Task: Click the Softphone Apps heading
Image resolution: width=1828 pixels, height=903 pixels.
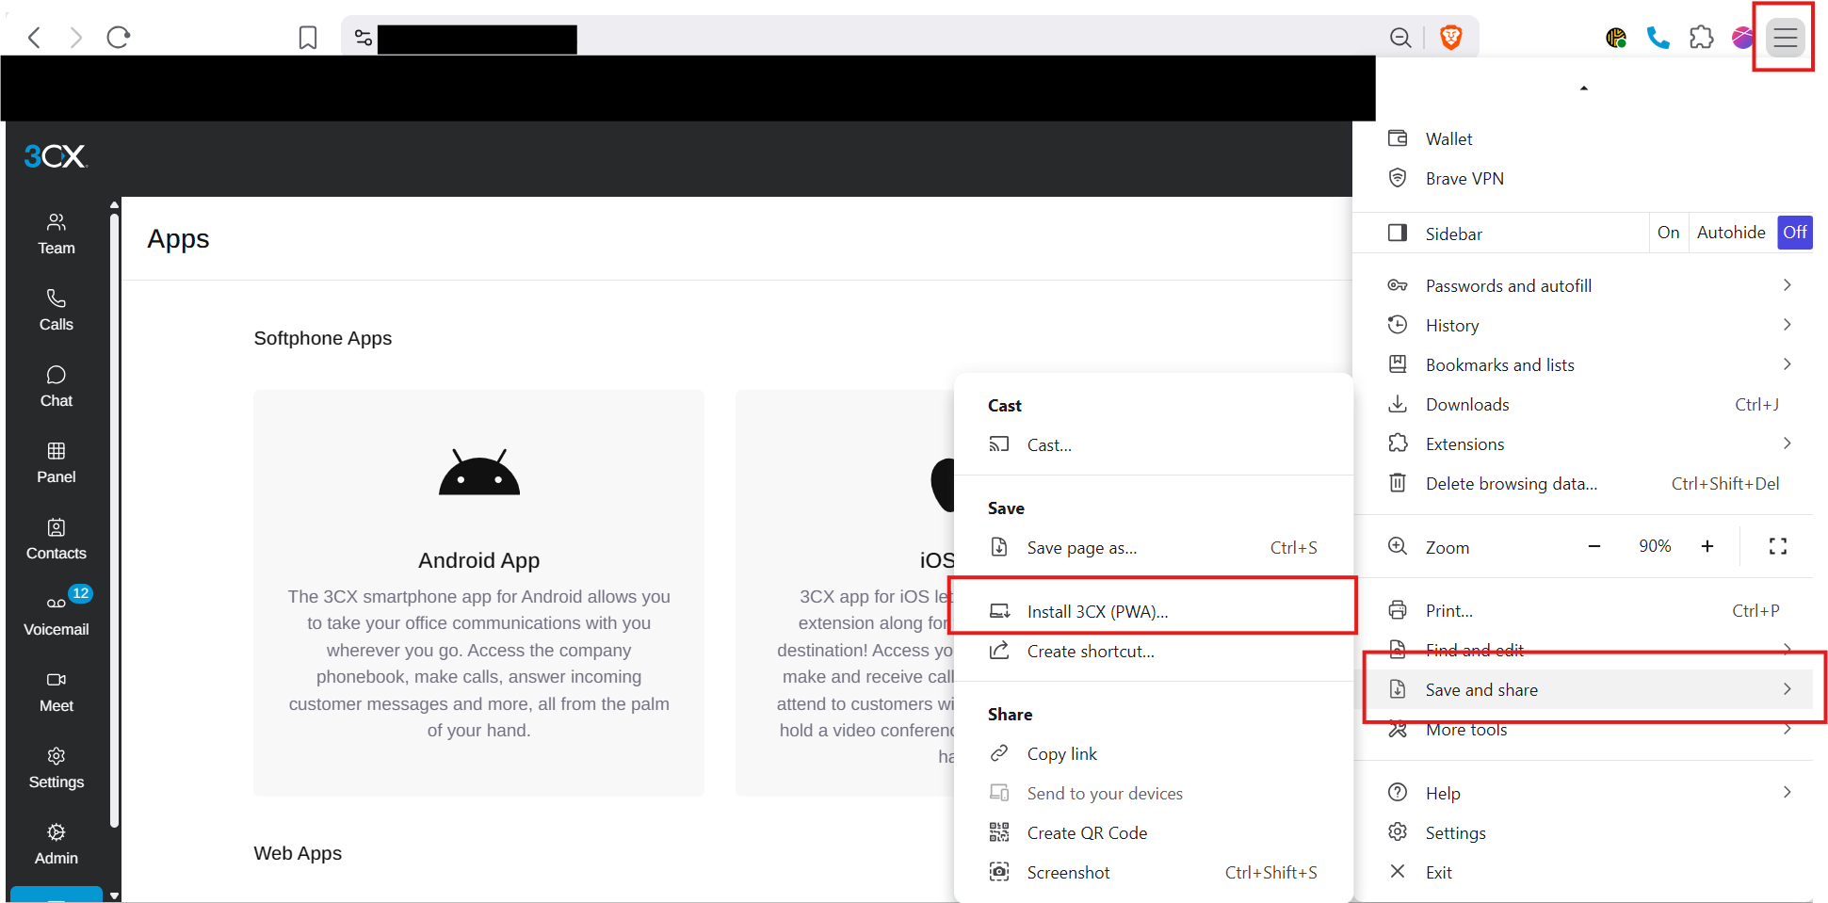Action: click(x=323, y=338)
